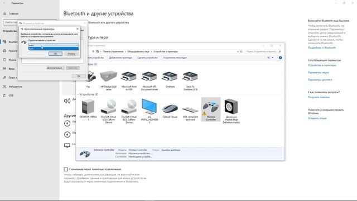Open the Мышь mouse sidebar icon
This screenshot has height=201, width=357.
(x=4, y=60)
